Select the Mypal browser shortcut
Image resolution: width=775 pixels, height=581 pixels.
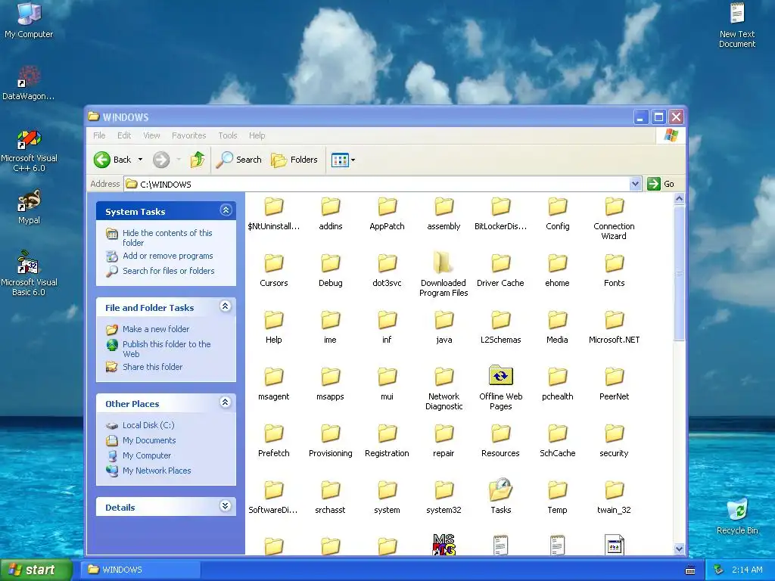(x=29, y=207)
